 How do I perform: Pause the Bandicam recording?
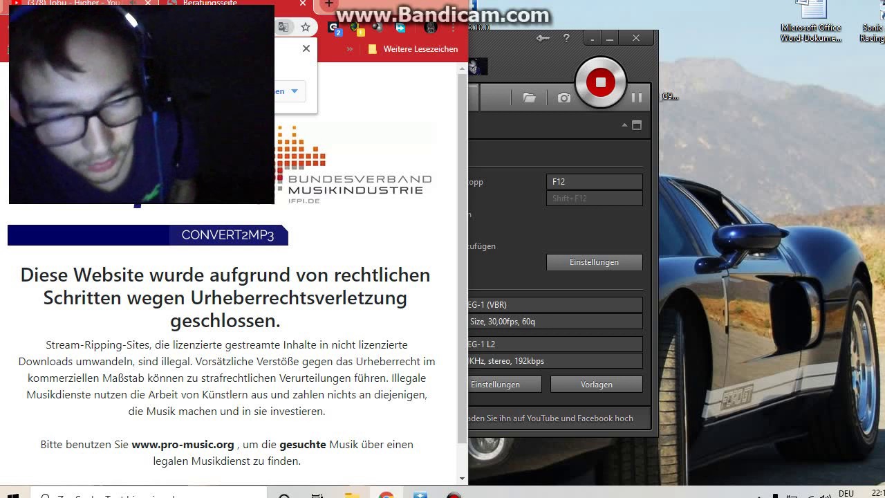(637, 98)
